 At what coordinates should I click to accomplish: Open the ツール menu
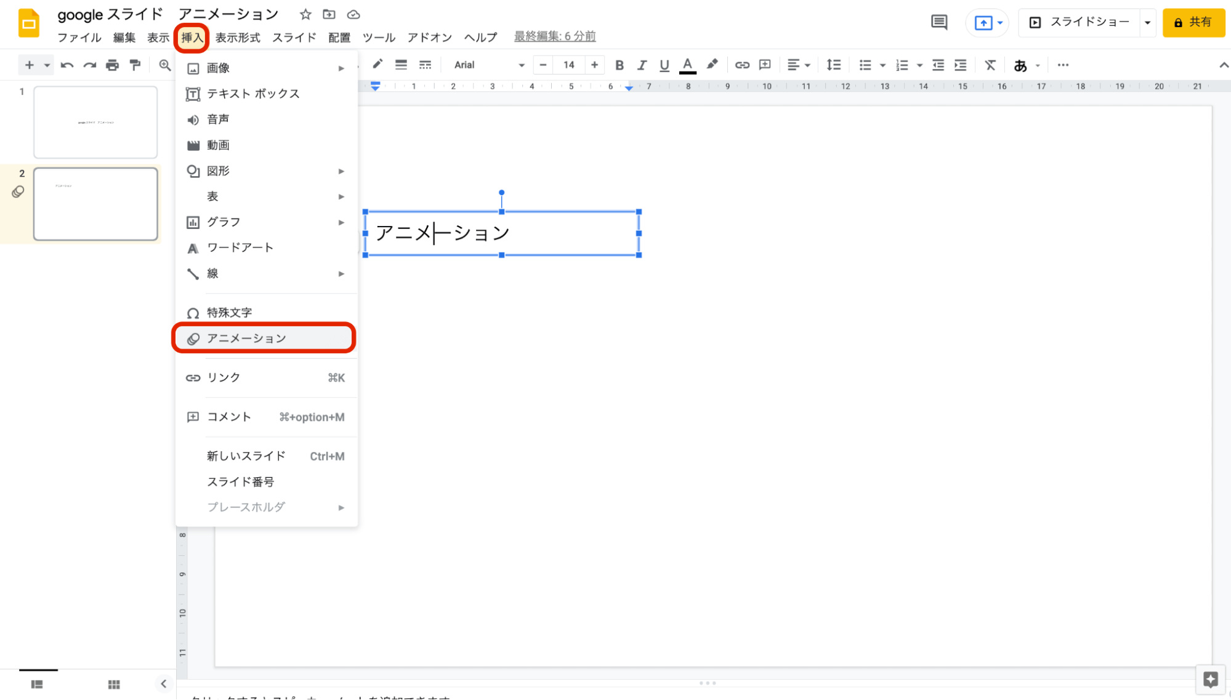click(379, 38)
